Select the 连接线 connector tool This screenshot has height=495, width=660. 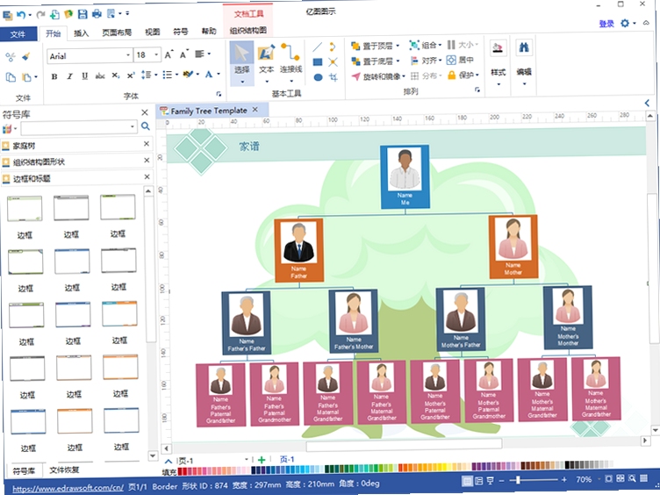click(291, 62)
